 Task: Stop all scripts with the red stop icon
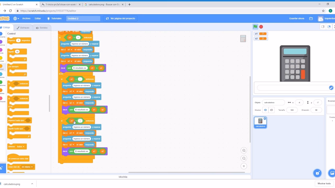(x=261, y=26)
